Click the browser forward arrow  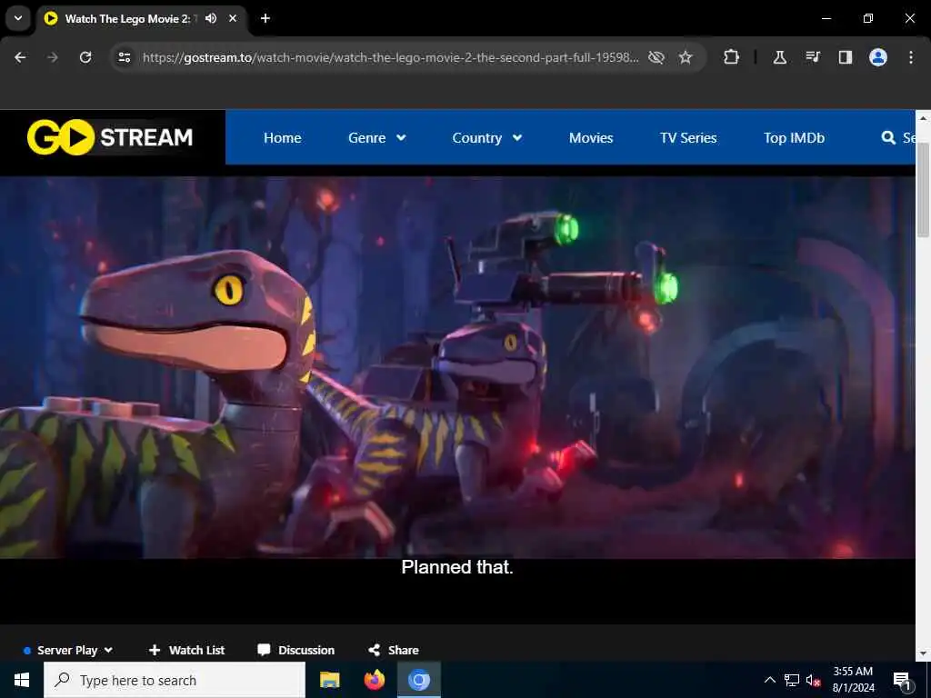click(53, 57)
